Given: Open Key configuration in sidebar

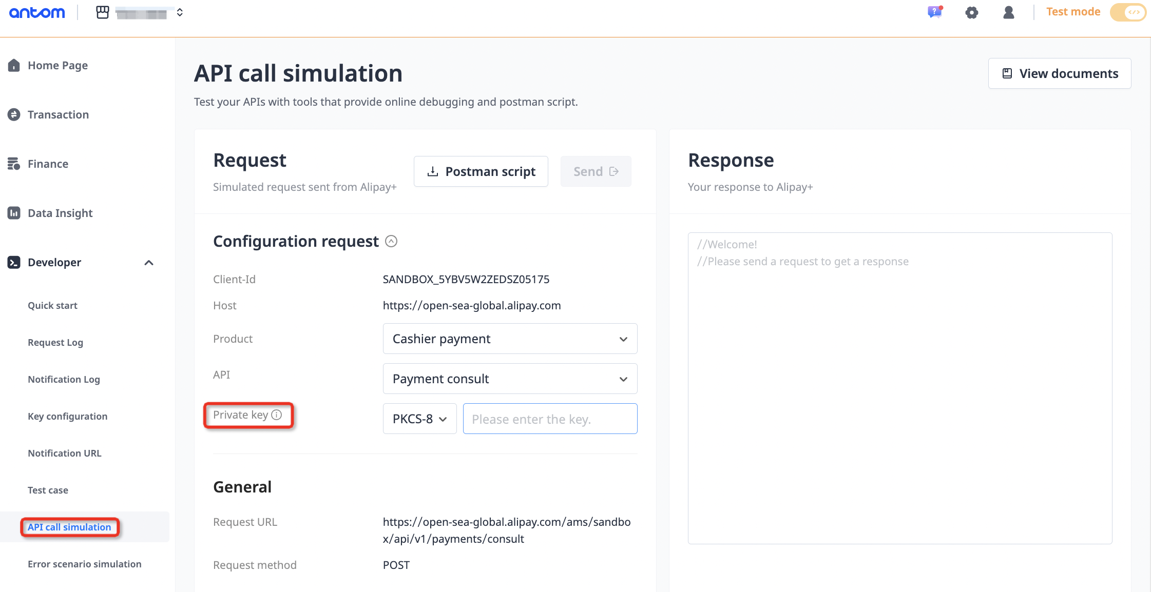Looking at the screenshot, I should click(67, 416).
